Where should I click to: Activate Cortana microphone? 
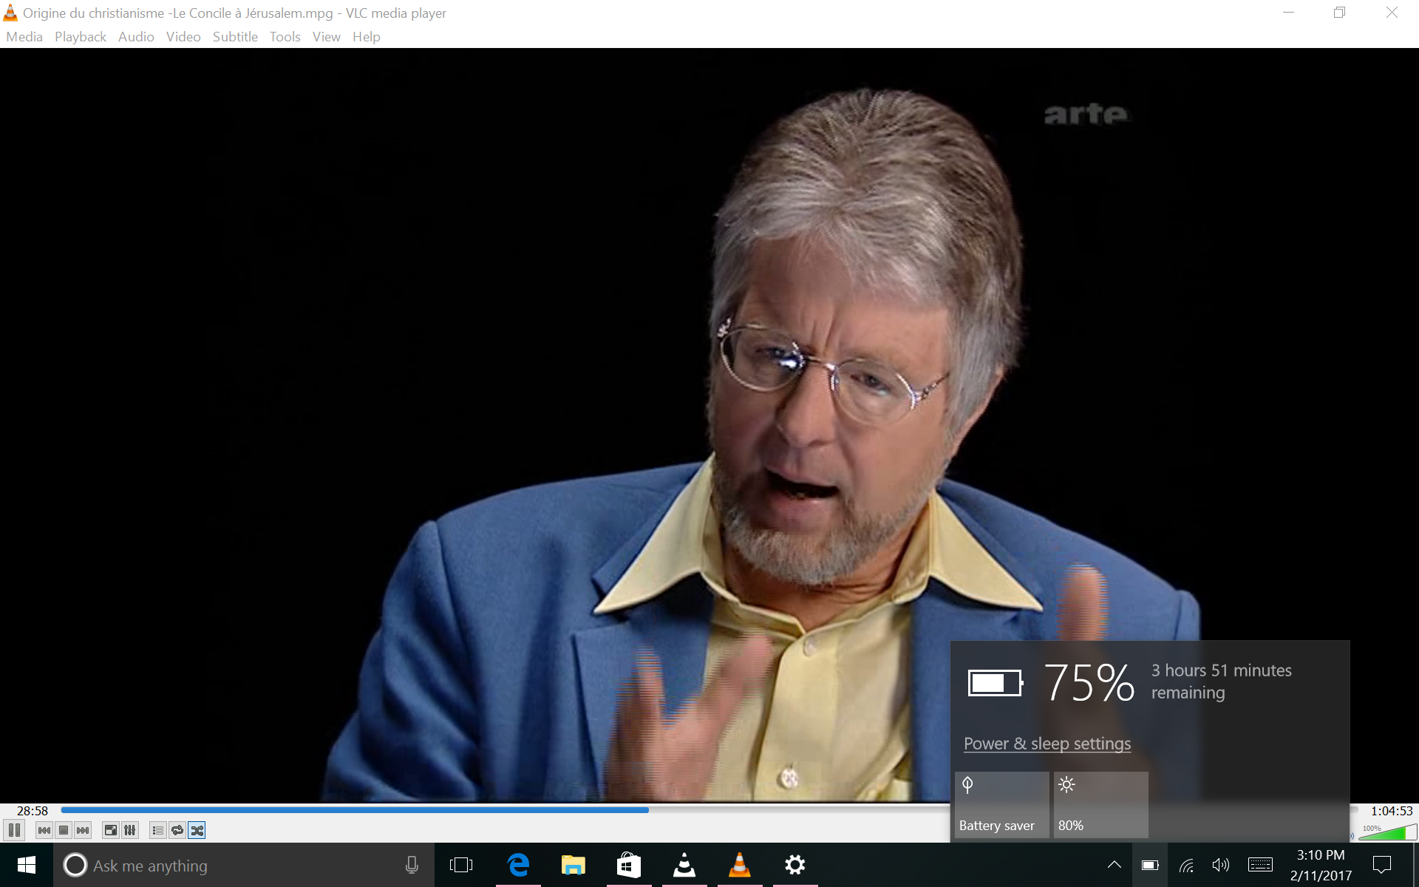[x=412, y=865]
